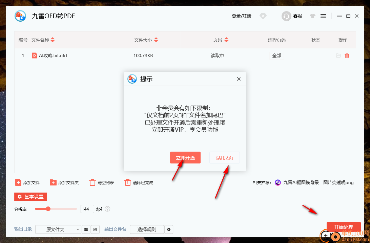Open output folder for AI攻略.txt.ofd row
The width and height of the screenshot is (370, 243).
tap(338, 56)
